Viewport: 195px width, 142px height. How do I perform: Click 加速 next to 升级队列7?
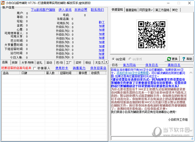coord(102,50)
